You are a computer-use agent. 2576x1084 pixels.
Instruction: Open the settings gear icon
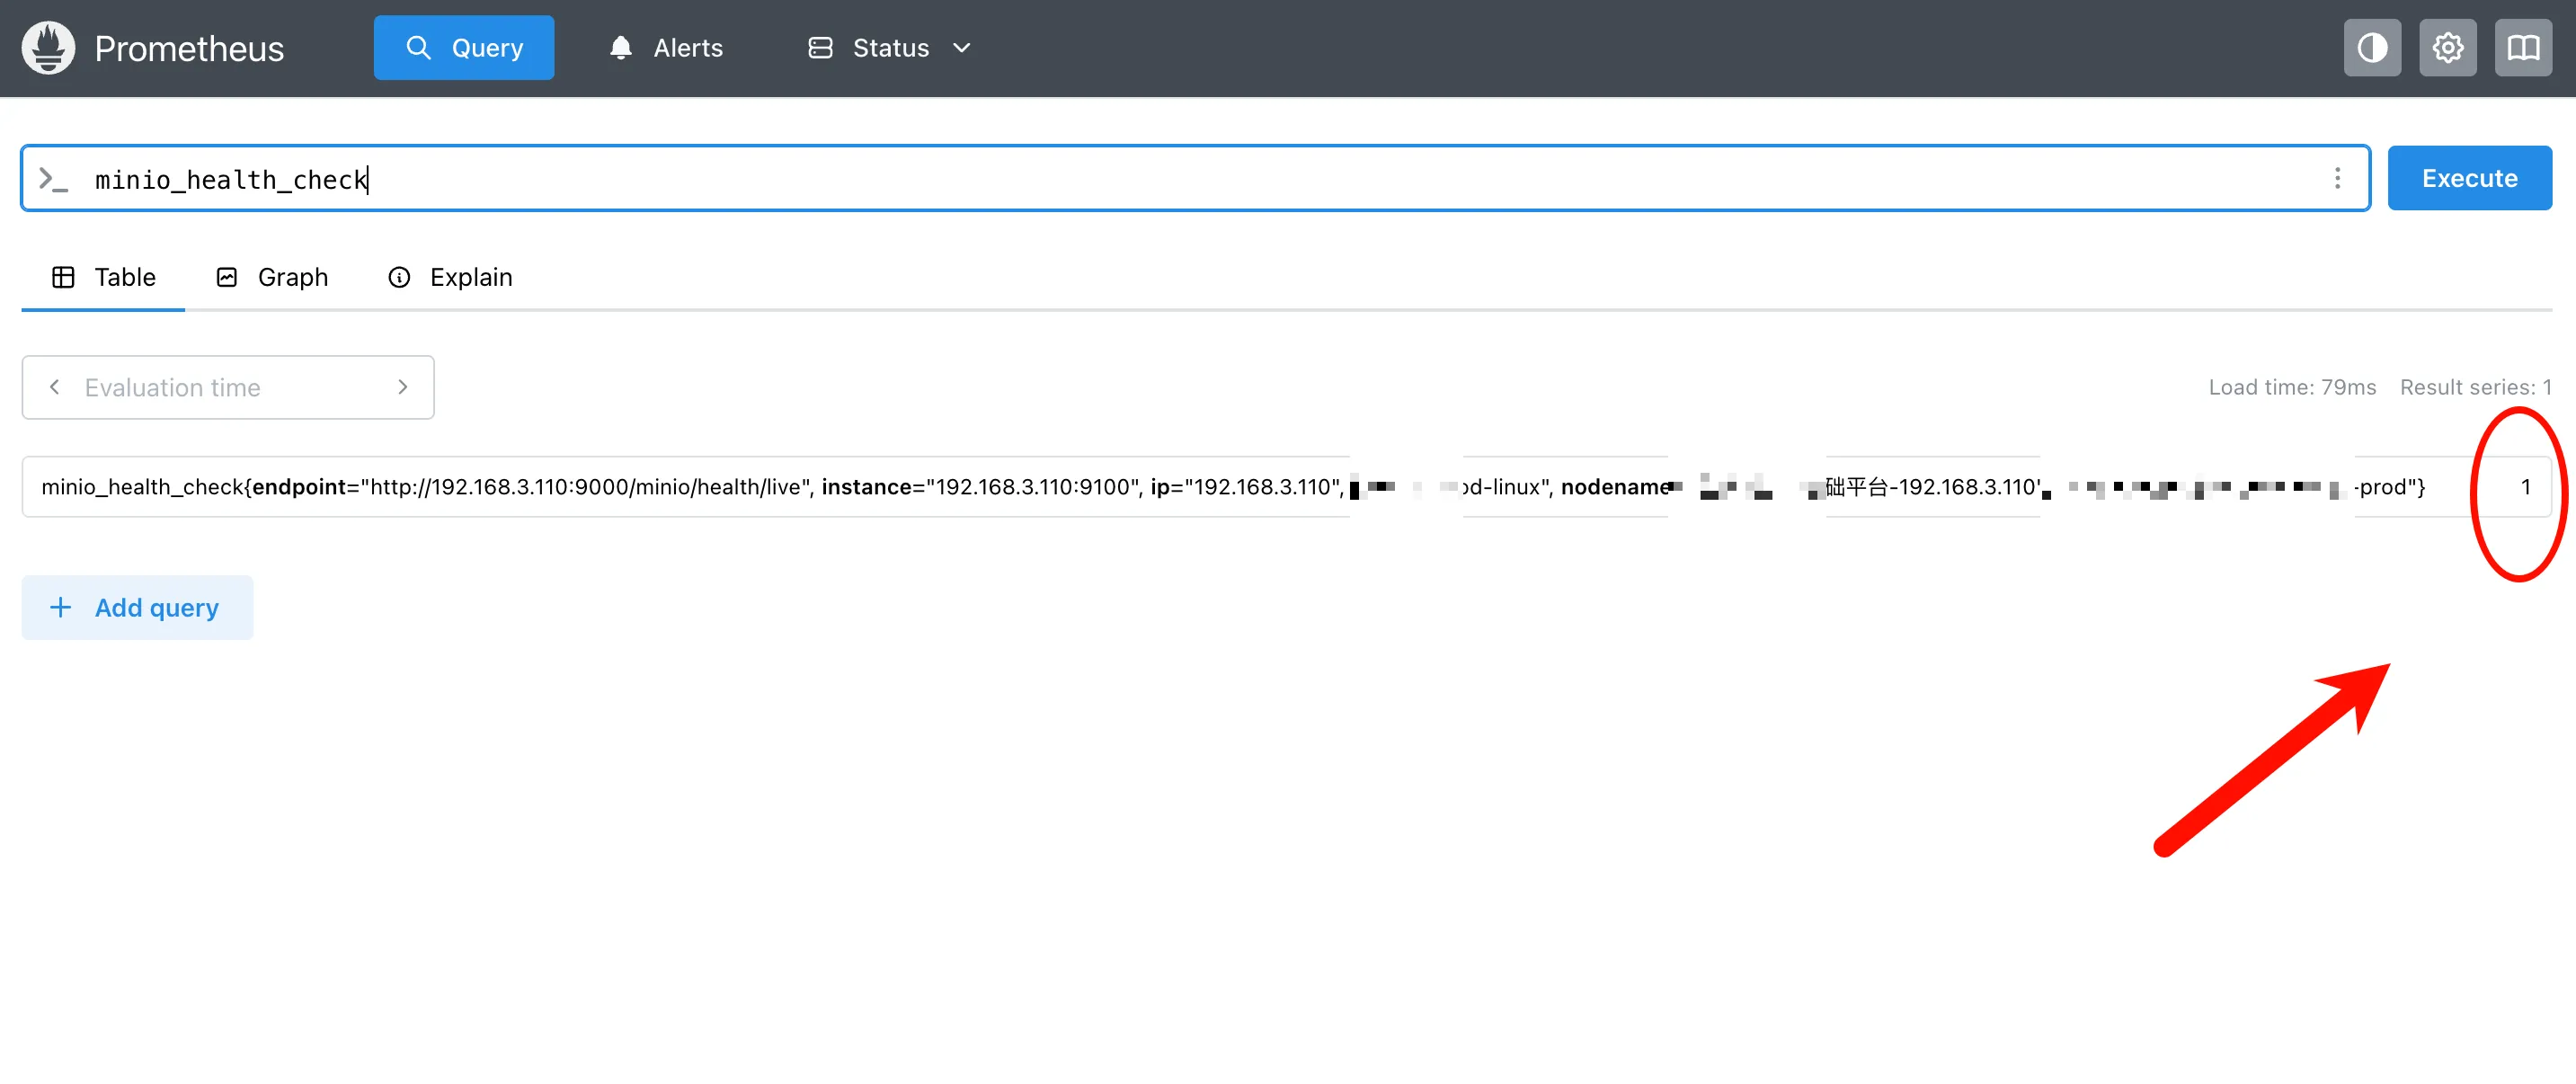pyautogui.click(x=2447, y=47)
